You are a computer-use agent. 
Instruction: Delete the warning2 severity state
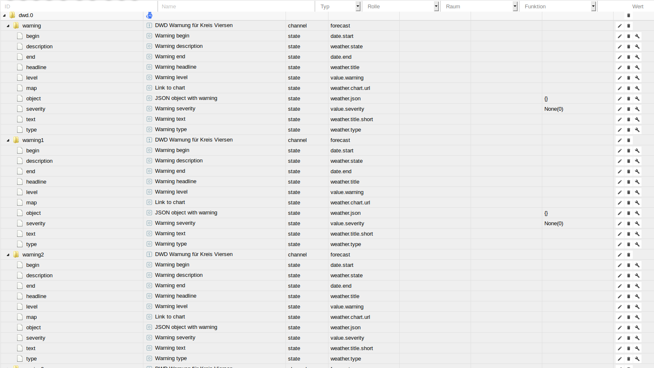629,338
